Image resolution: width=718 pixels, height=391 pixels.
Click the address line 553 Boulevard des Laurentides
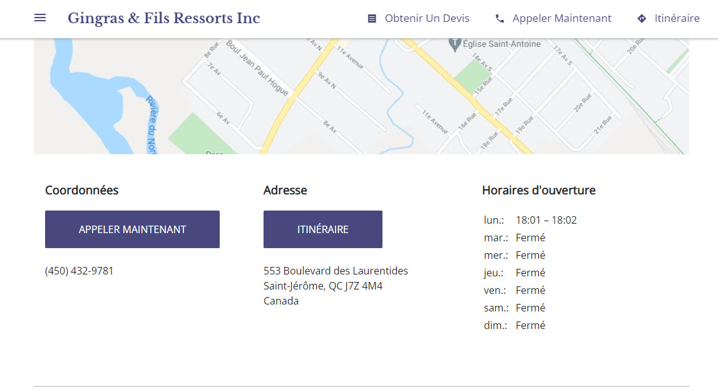(x=336, y=271)
